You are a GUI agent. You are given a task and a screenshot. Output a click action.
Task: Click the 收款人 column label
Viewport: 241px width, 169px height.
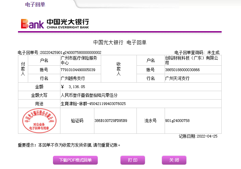tap(118, 69)
